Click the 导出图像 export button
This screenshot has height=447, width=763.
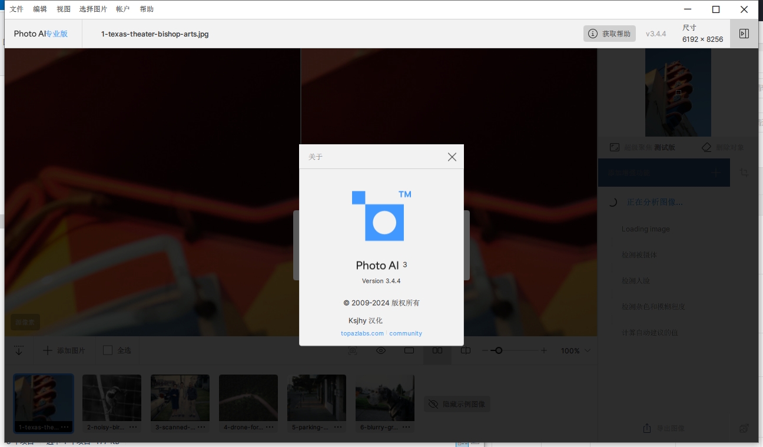click(x=664, y=428)
